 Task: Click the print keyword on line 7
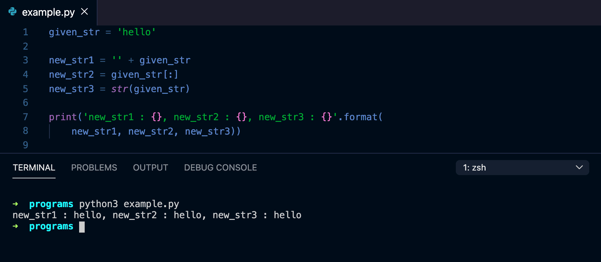pos(63,117)
